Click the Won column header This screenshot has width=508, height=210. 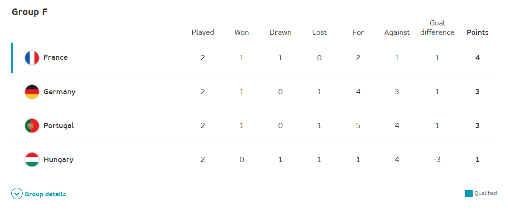242,32
